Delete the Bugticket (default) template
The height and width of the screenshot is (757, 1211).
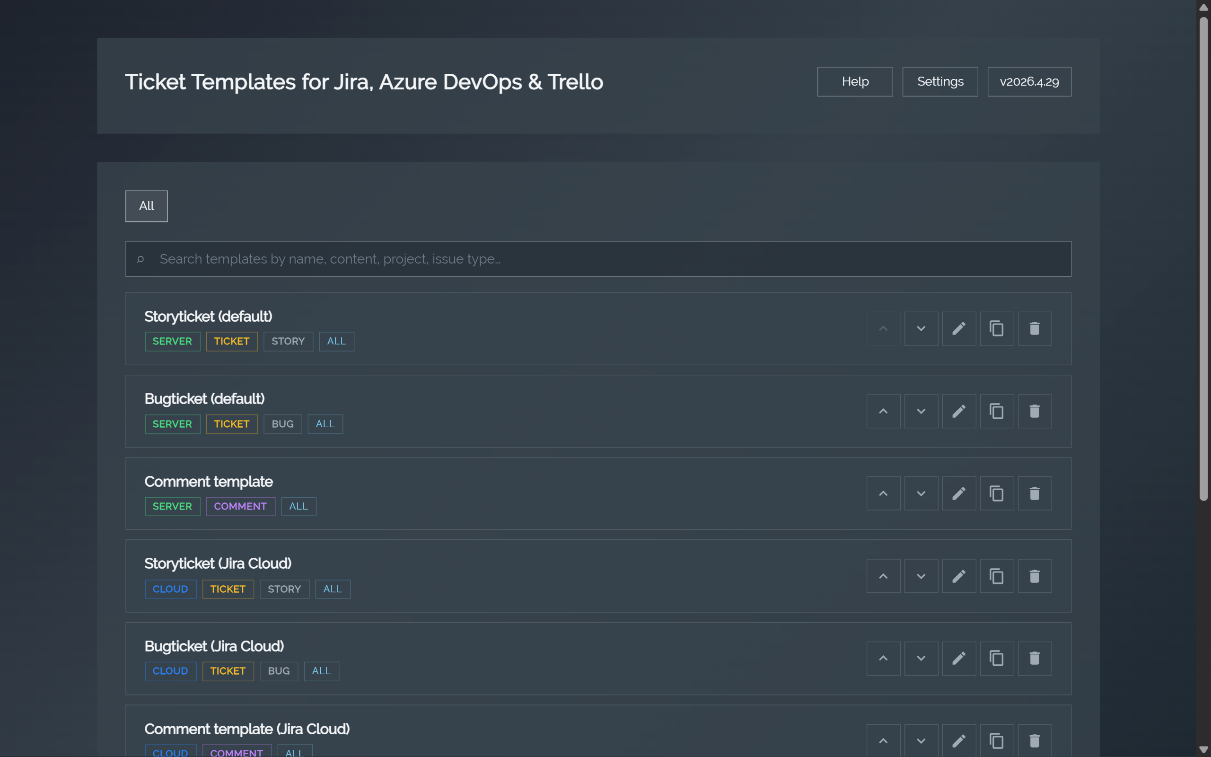1035,411
